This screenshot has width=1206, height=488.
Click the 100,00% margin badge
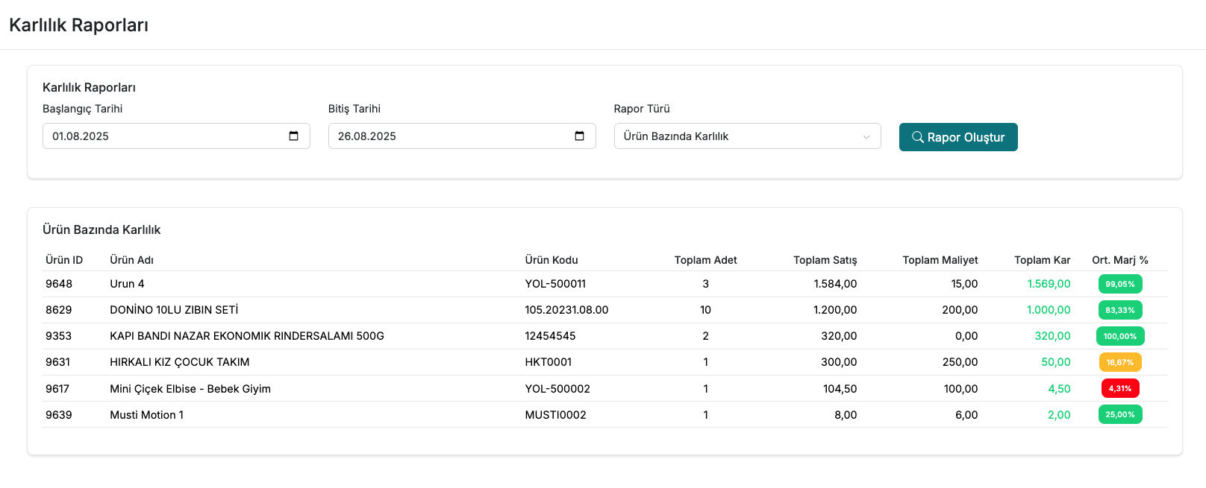[1119, 336]
